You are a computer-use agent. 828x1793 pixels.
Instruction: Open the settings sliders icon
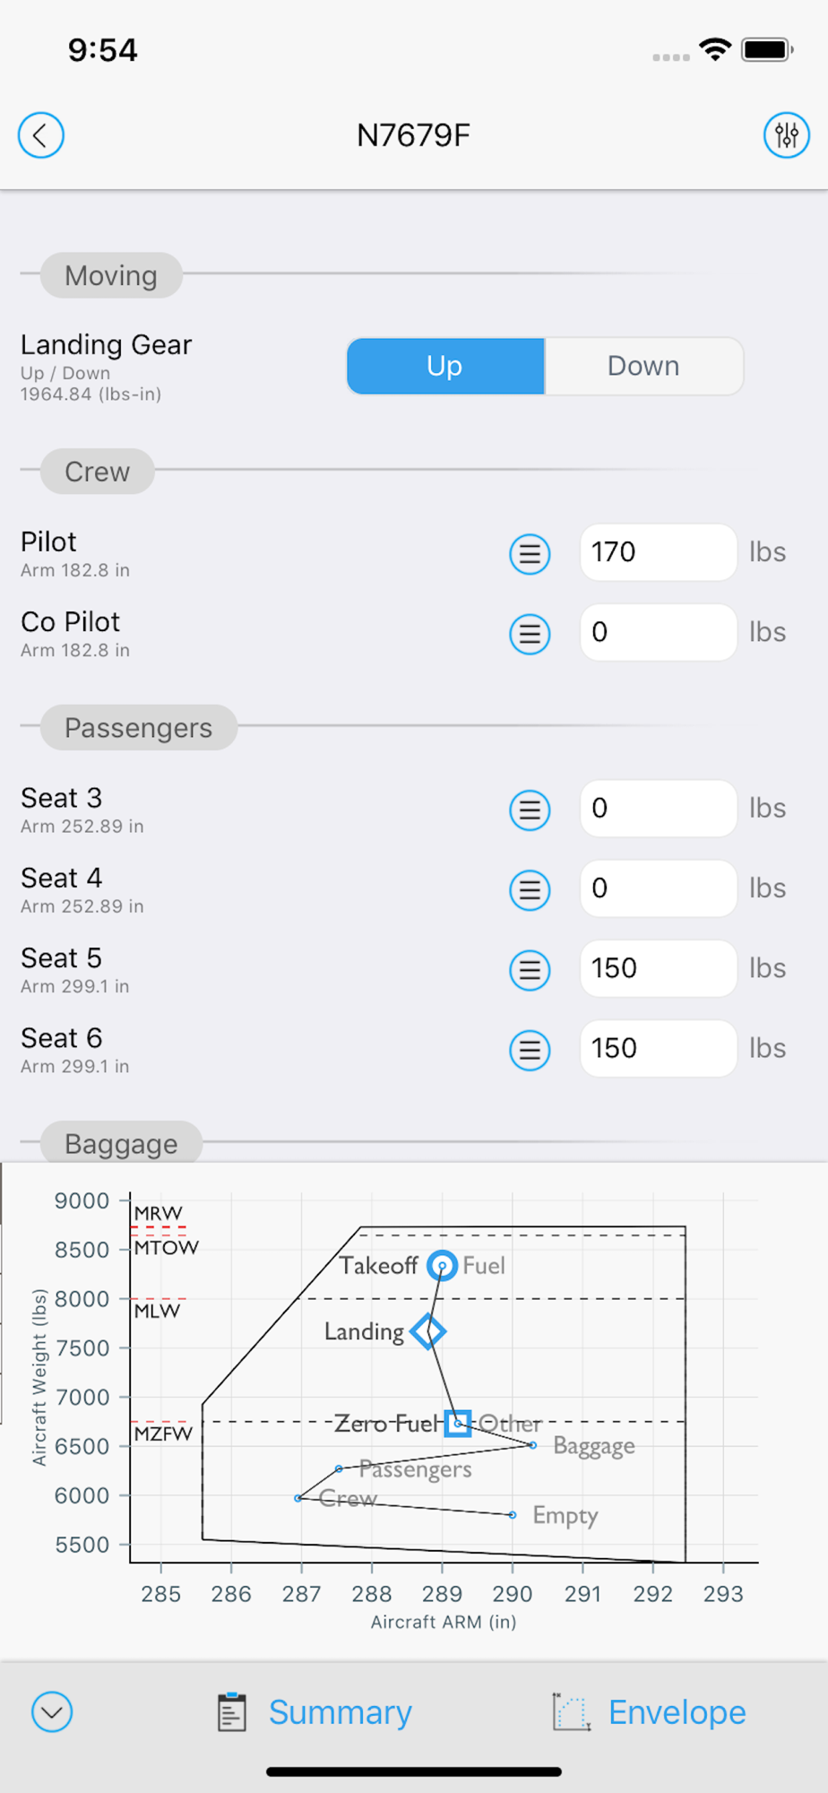pos(787,135)
